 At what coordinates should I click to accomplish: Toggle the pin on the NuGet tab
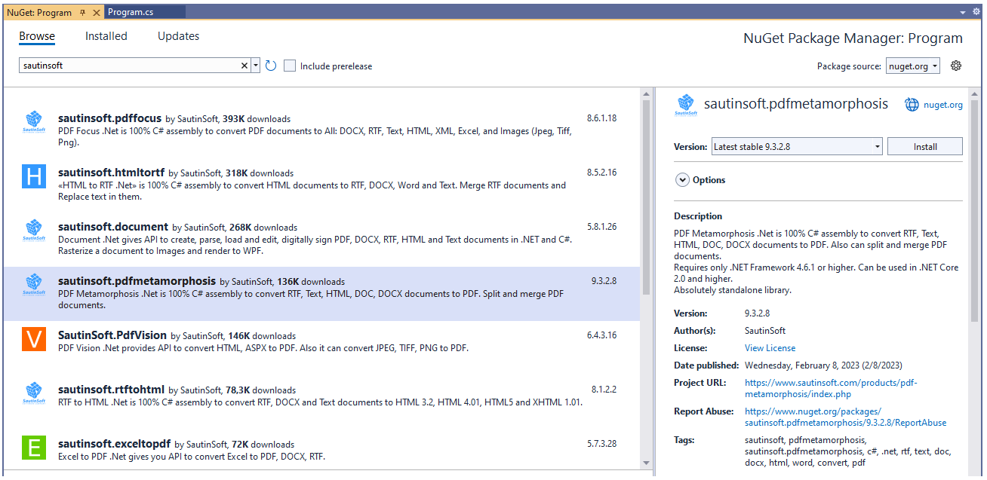[x=85, y=12]
